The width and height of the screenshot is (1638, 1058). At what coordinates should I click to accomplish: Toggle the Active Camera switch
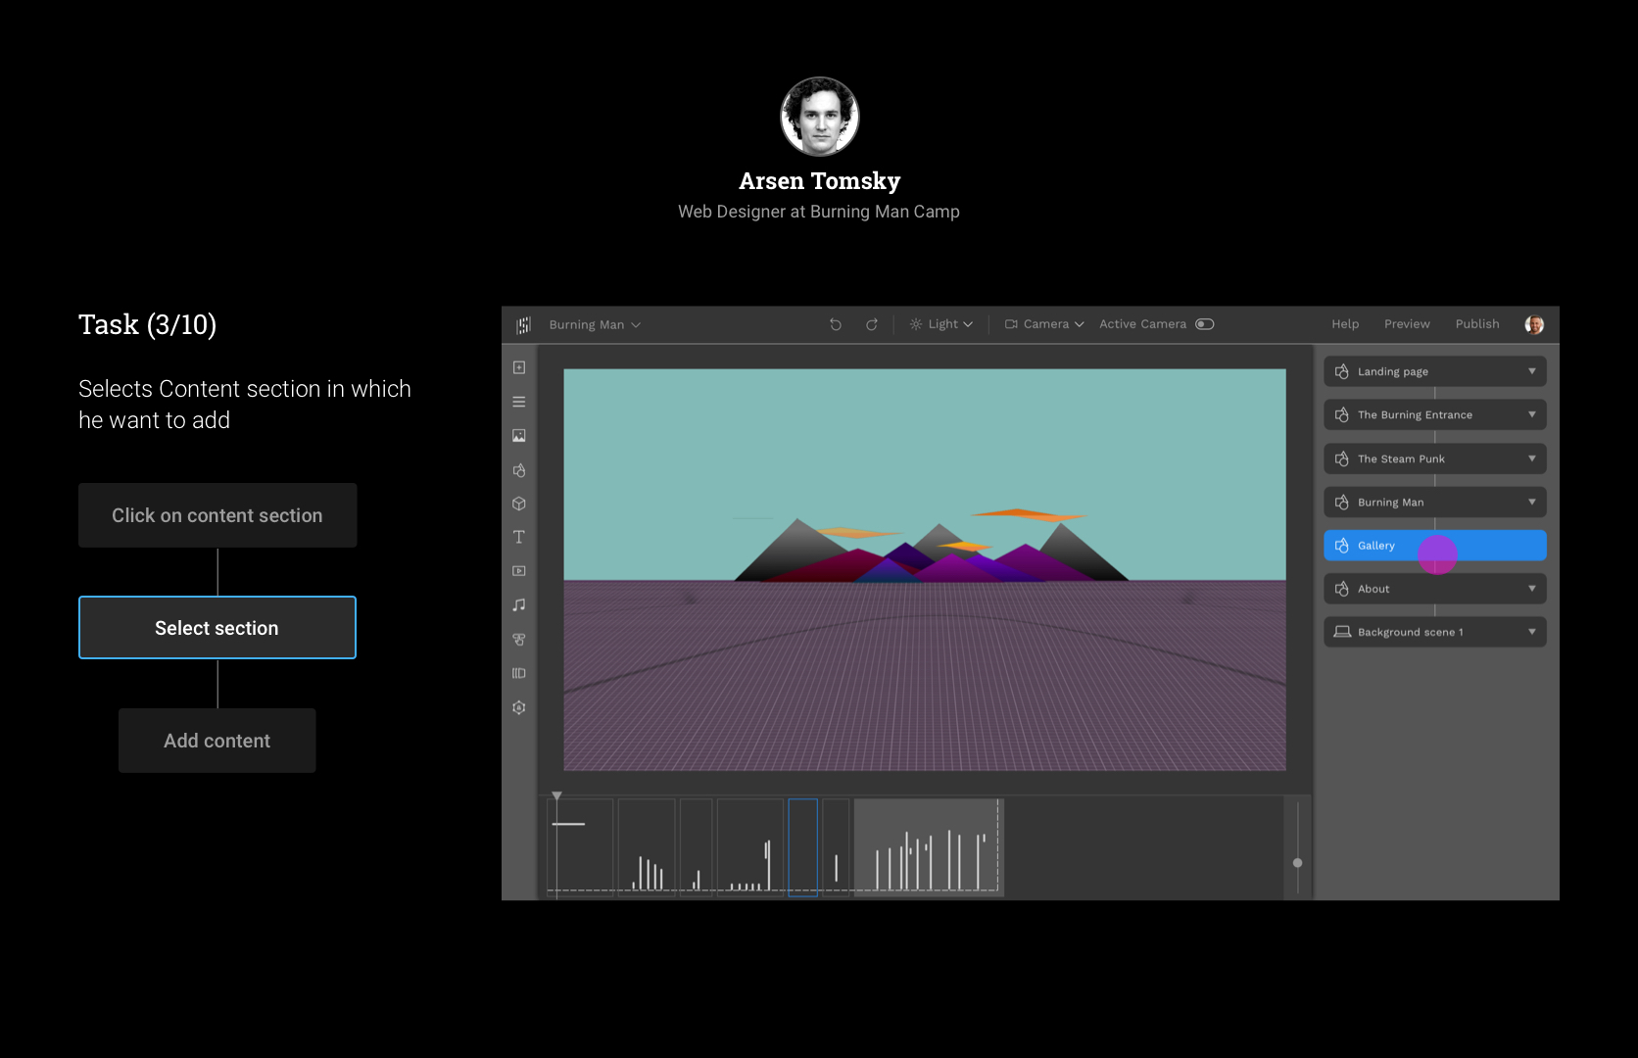pos(1205,324)
